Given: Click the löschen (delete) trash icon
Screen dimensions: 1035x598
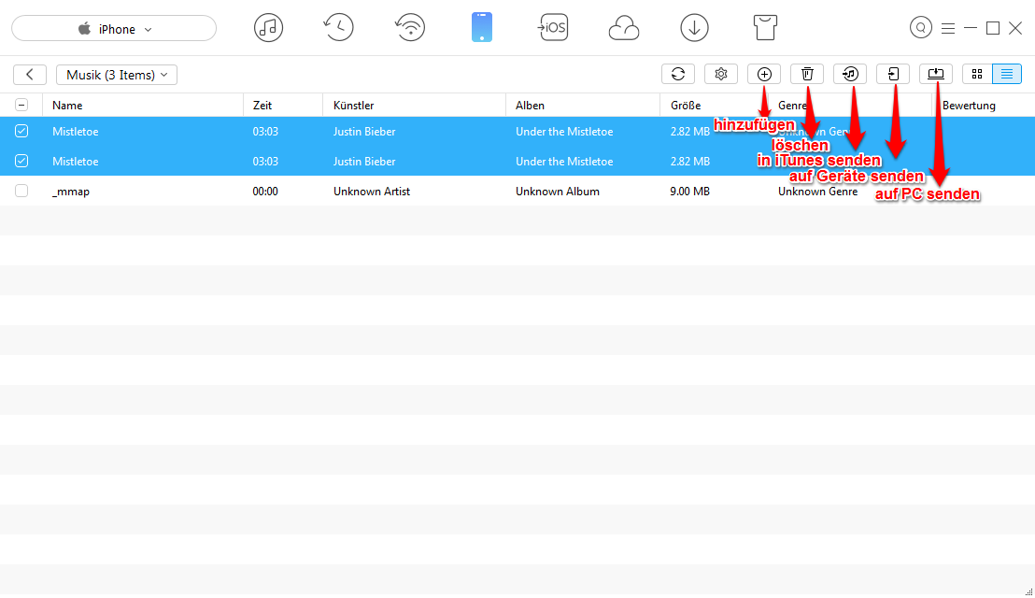Looking at the screenshot, I should 806,74.
